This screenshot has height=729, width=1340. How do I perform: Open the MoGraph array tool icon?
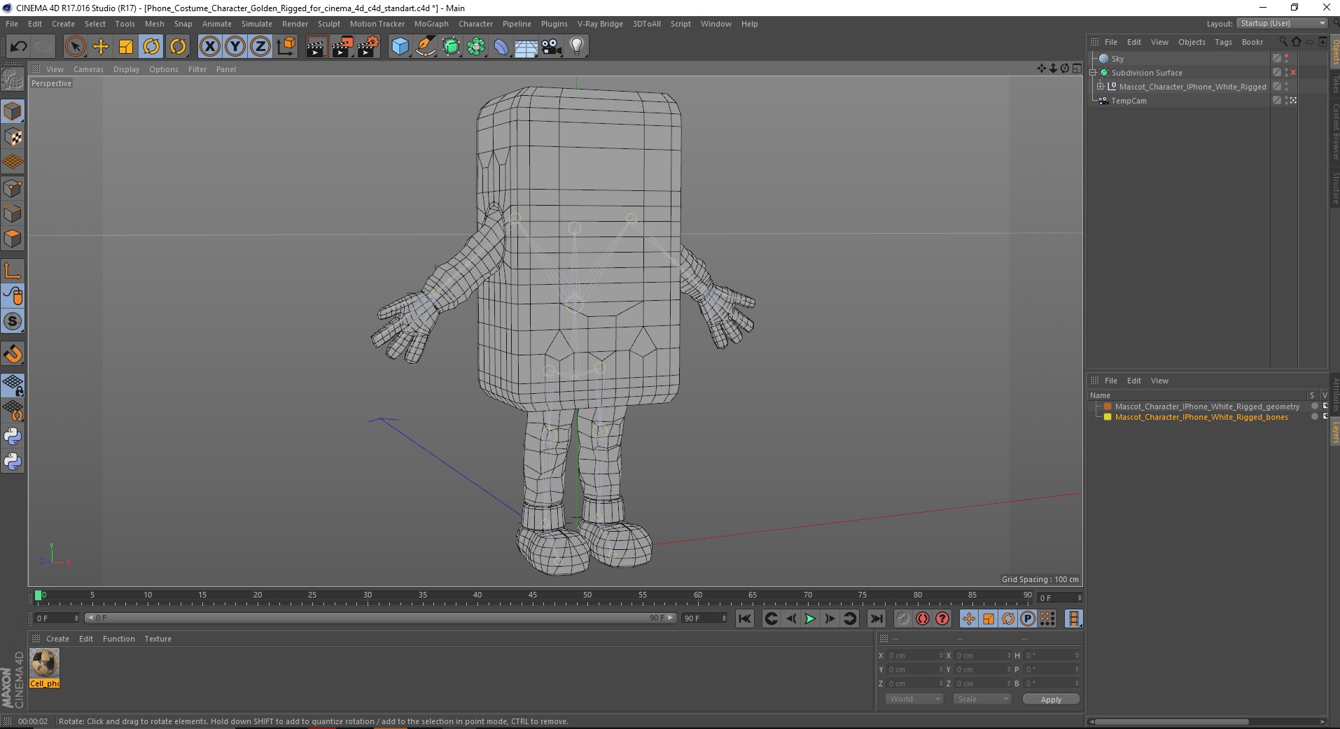[476, 47]
